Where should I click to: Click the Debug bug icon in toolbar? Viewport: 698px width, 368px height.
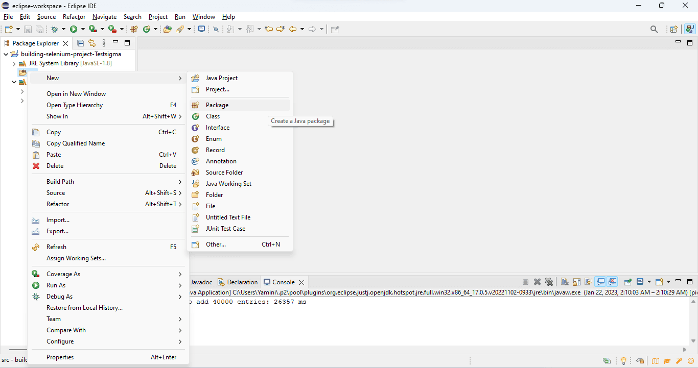(x=54, y=29)
